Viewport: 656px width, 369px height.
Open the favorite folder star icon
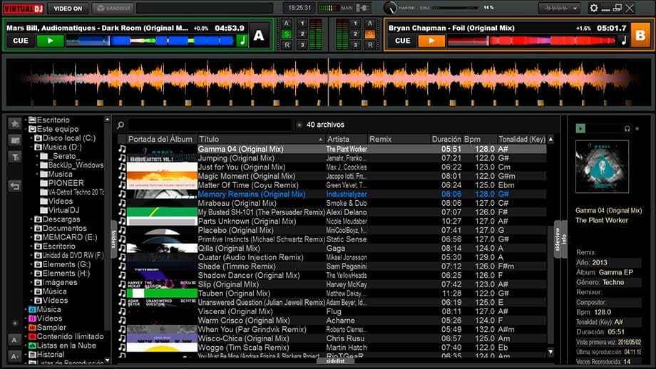pos(15,123)
